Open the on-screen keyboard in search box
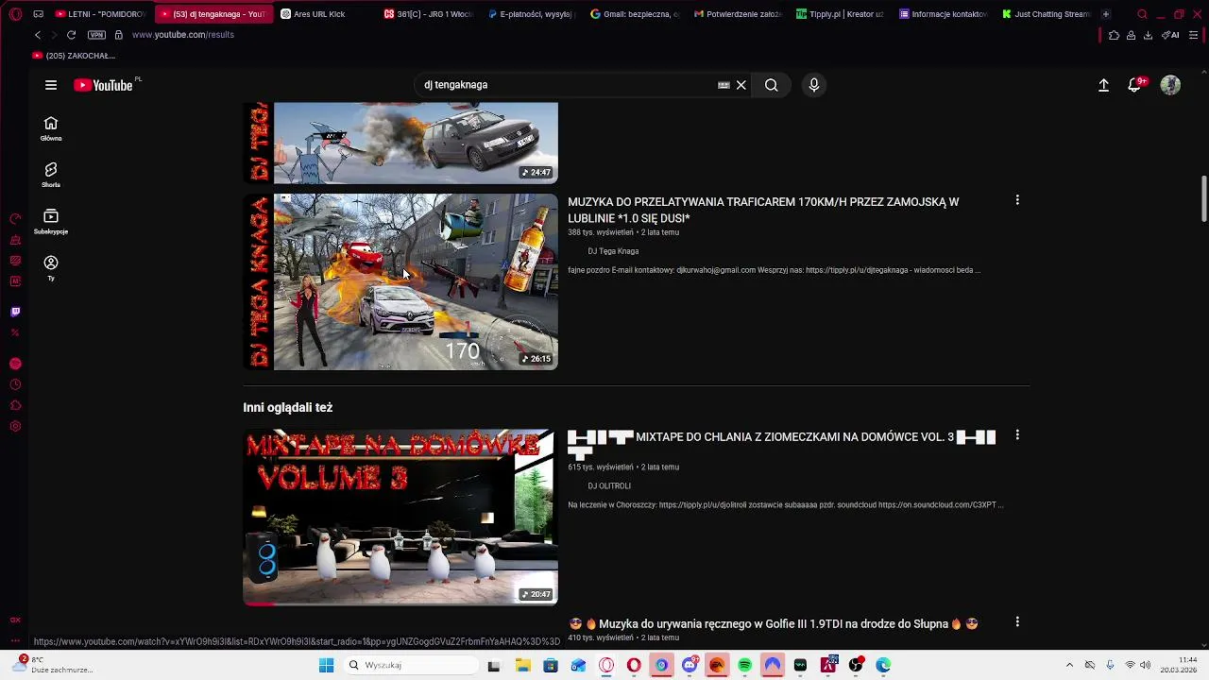This screenshot has width=1209, height=680. coord(724,85)
